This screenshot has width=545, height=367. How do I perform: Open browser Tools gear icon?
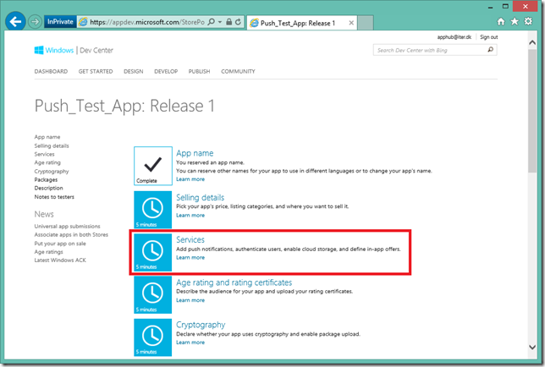(x=528, y=21)
